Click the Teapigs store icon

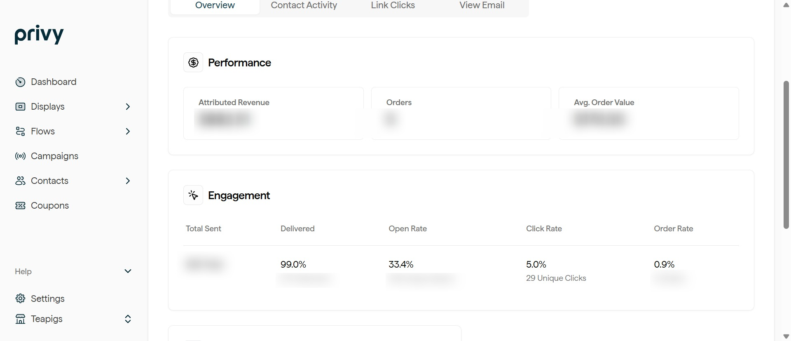point(20,319)
